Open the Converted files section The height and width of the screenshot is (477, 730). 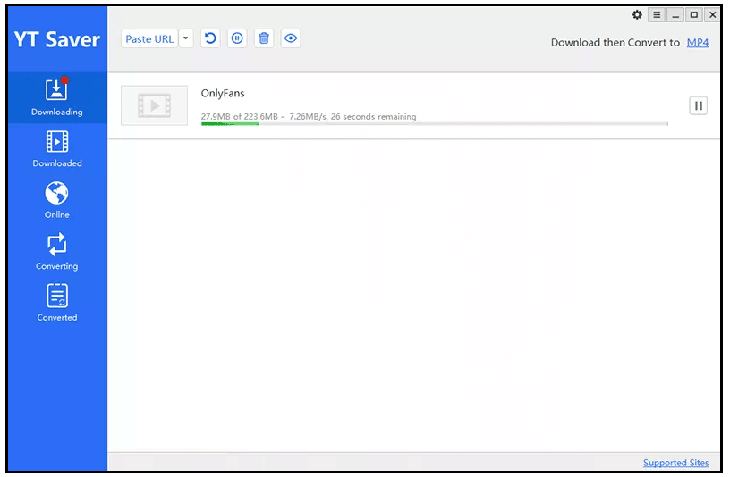56,303
